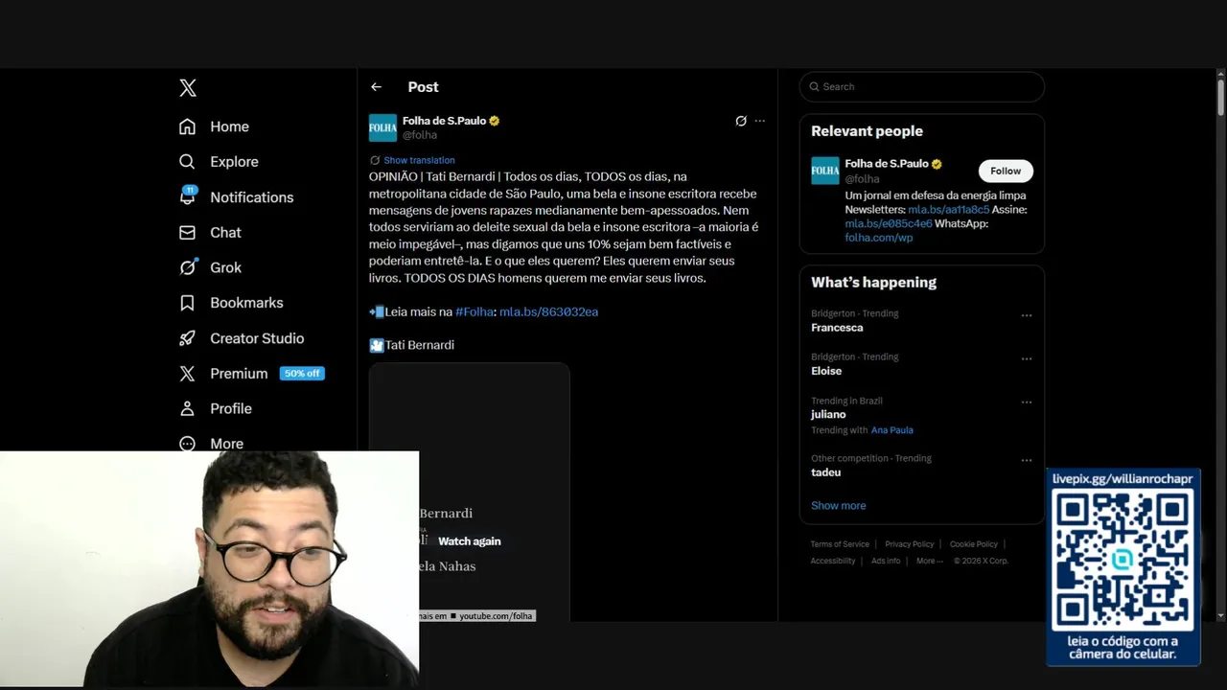Click Show translation link
The image size is (1227, 690).
(419, 160)
